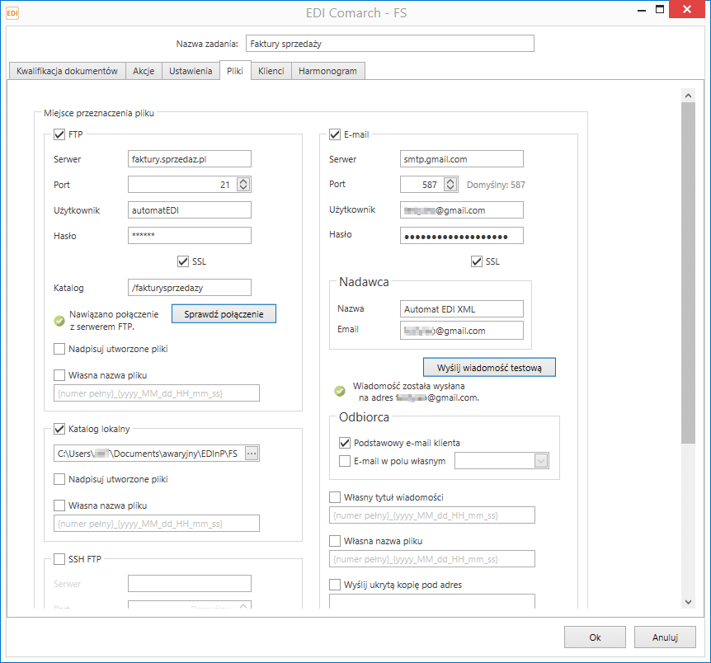This screenshot has width=711, height=663.
Task: Enable Własny tytuł wiadomości checkbox
Action: click(x=335, y=497)
